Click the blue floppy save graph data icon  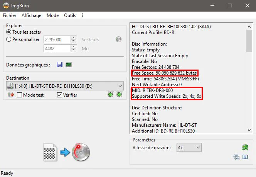click(60, 65)
